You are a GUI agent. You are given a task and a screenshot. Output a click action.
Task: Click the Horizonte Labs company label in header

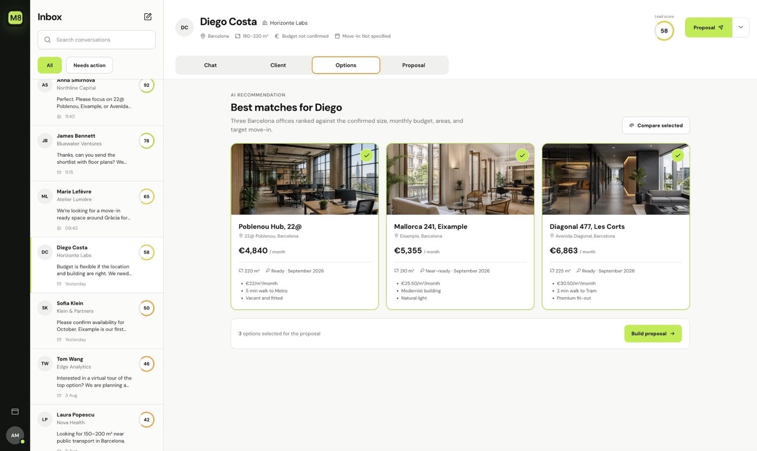(x=285, y=23)
